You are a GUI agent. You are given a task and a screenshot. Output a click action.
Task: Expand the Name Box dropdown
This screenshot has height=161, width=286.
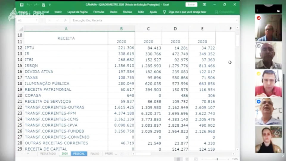[x=36, y=20]
